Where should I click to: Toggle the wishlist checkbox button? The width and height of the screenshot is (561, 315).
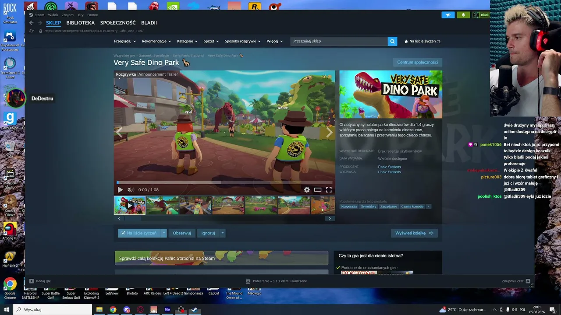[x=139, y=233]
